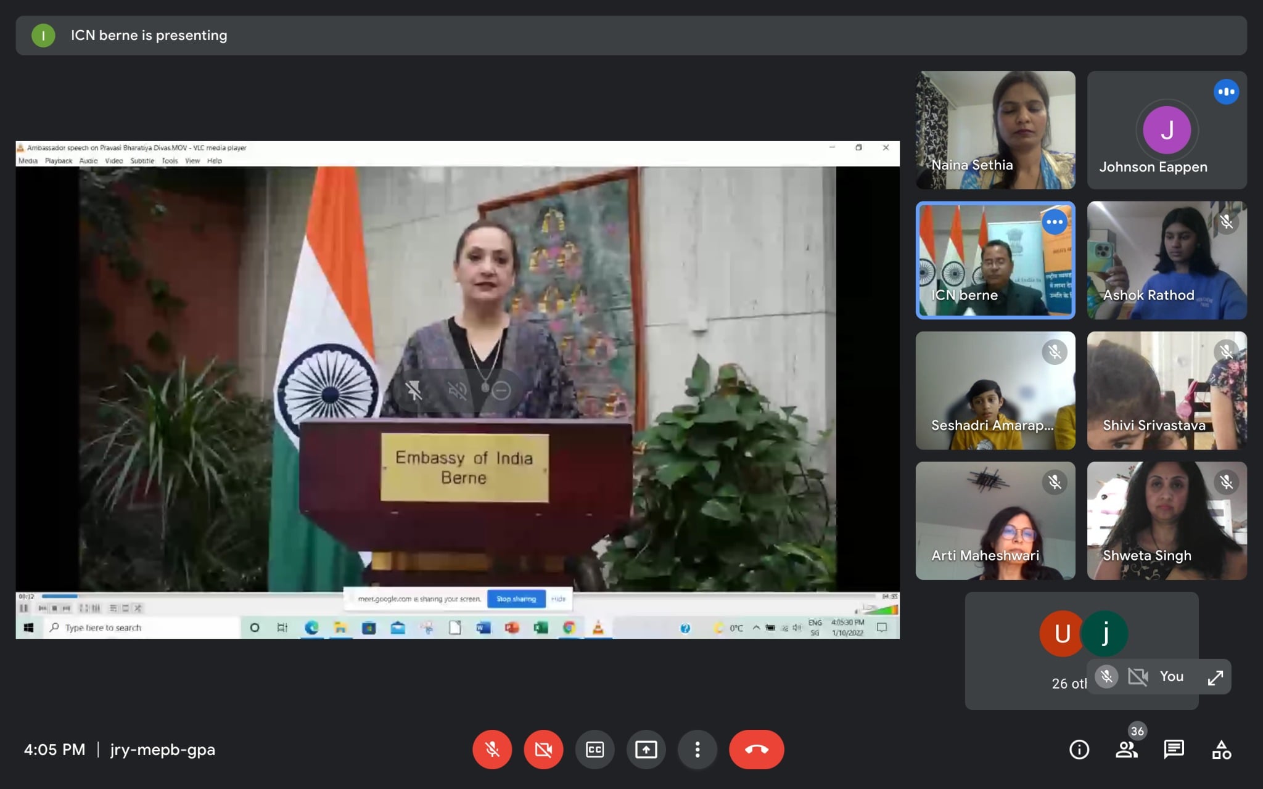Click the Present now screen-share icon
This screenshot has width=1263, height=789.
coord(646,750)
